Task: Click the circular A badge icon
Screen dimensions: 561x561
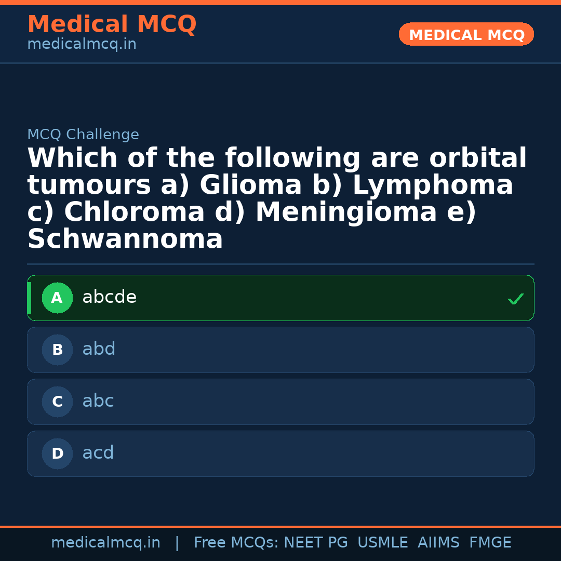Action: (x=57, y=298)
